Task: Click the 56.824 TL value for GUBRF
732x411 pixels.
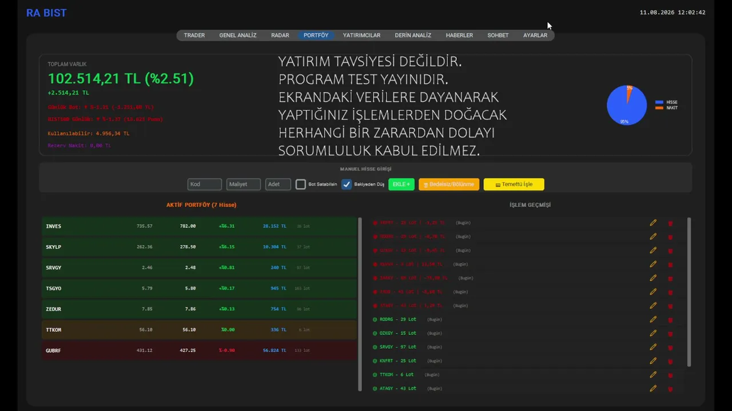Action: click(274, 350)
